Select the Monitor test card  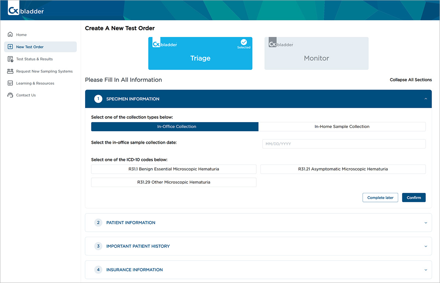tap(316, 54)
